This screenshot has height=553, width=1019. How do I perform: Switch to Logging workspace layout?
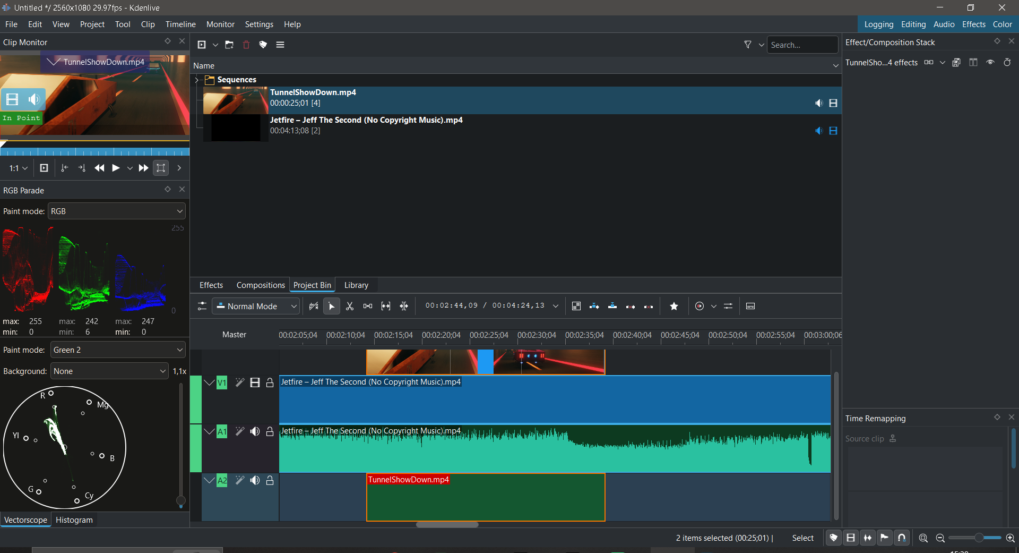coord(879,24)
